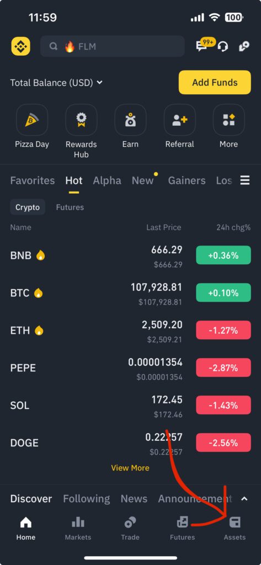Open the Earn shortcut icon
The image size is (261, 565).
(x=130, y=120)
